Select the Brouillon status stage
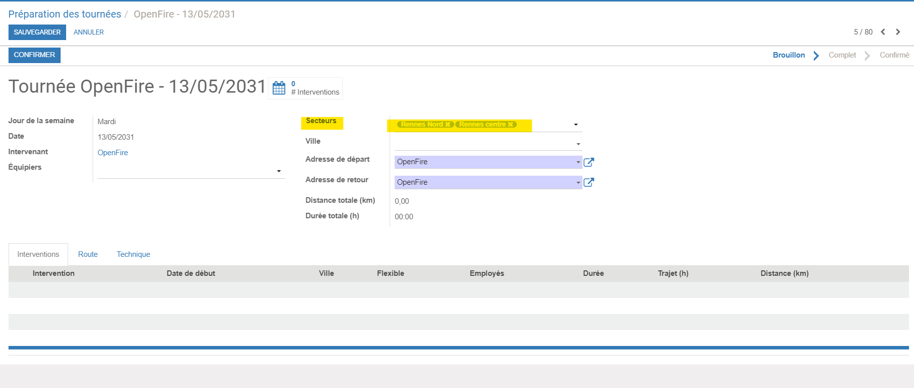The height and width of the screenshot is (388, 914). (789, 55)
